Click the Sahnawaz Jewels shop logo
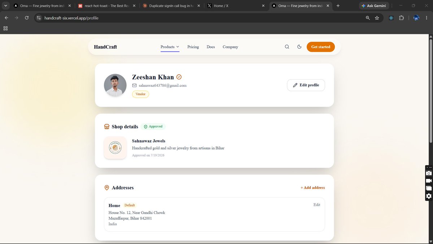Viewport: 433px width, 244px height. point(115,147)
